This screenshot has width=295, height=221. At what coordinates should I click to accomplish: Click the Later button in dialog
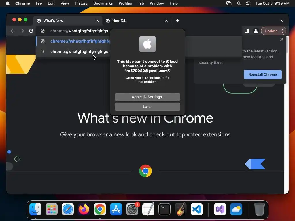tap(147, 106)
